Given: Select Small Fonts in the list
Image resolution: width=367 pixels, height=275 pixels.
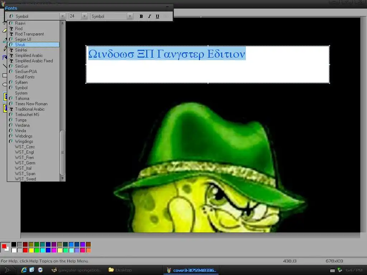Looking at the screenshot, I should click(33, 77).
